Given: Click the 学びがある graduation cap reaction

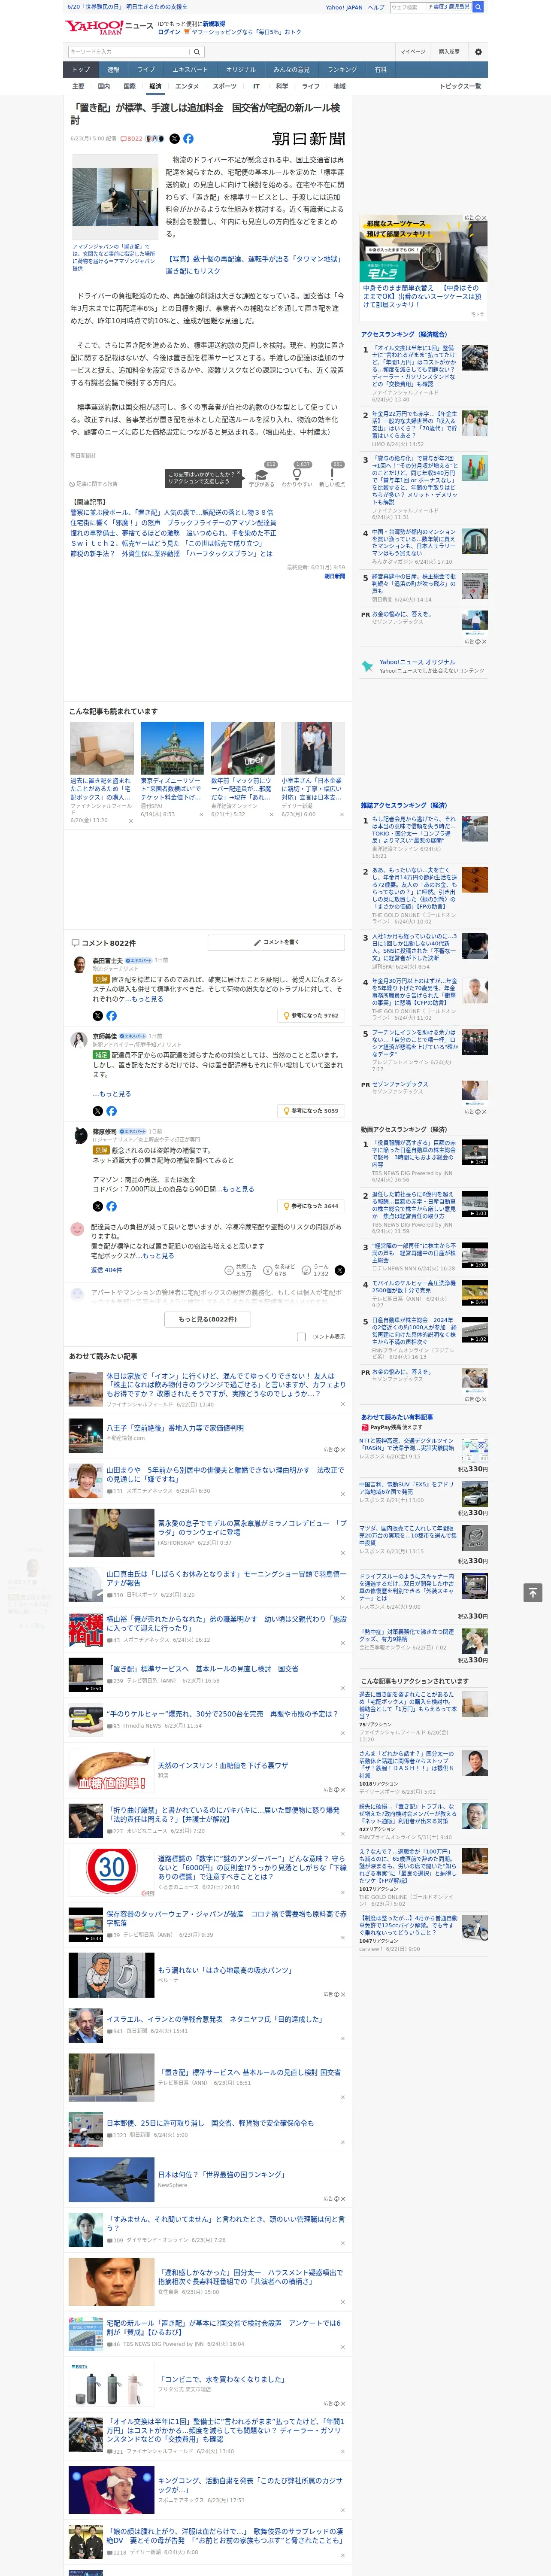Looking at the screenshot, I should (262, 474).
